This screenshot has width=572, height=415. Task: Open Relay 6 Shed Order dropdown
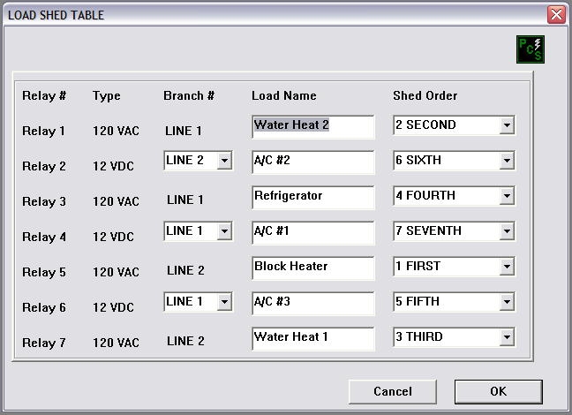(x=507, y=302)
